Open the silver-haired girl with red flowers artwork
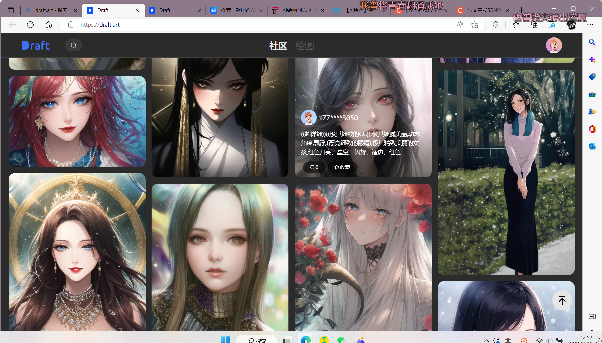602x343 pixels. click(x=363, y=257)
